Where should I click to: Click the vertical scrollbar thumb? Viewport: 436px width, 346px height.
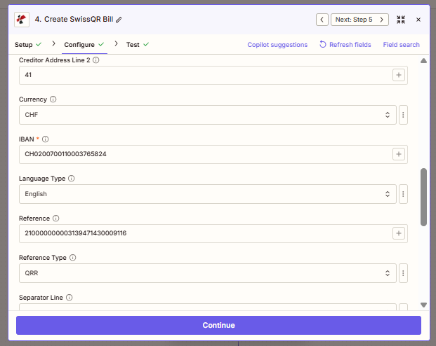tap(423, 196)
